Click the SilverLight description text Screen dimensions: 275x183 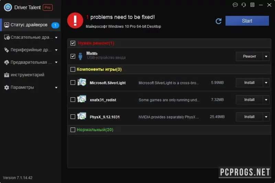tap(169, 83)
